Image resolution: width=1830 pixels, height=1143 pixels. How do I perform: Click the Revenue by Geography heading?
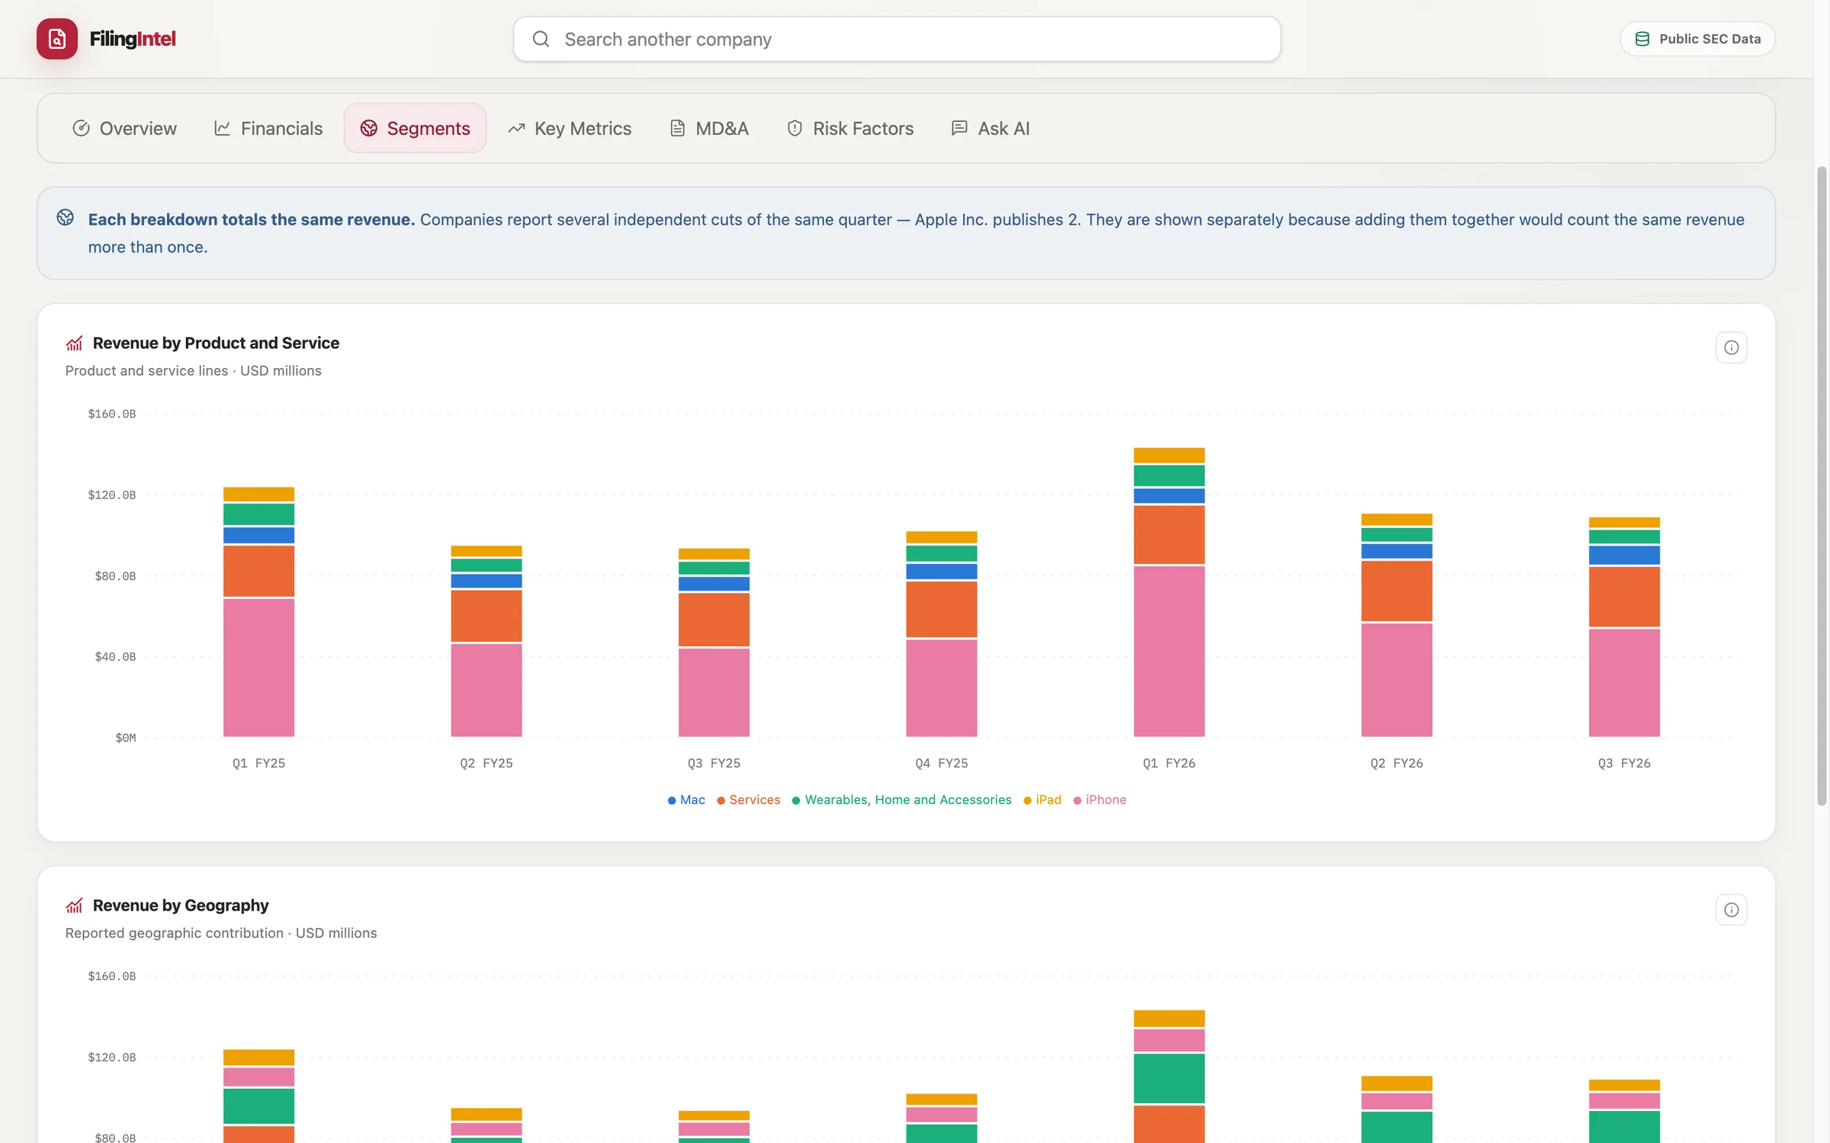pos(181,905)
